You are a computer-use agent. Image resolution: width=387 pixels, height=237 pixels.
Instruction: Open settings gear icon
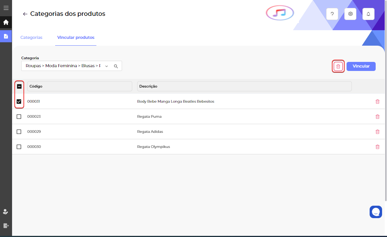coord(350,14)
